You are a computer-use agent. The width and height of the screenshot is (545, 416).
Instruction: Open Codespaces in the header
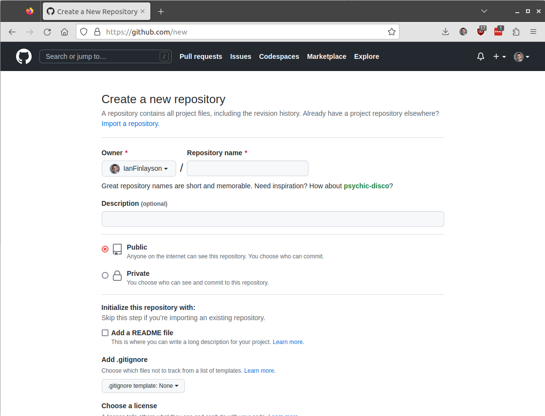[x=279, y=56]
